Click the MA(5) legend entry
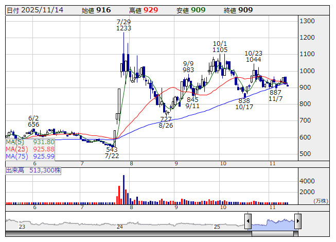Viewport: 336px width, 242px height. 30,142
